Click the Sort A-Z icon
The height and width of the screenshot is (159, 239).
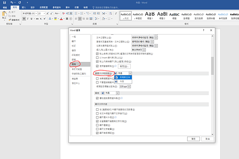[x=111, y=14]
